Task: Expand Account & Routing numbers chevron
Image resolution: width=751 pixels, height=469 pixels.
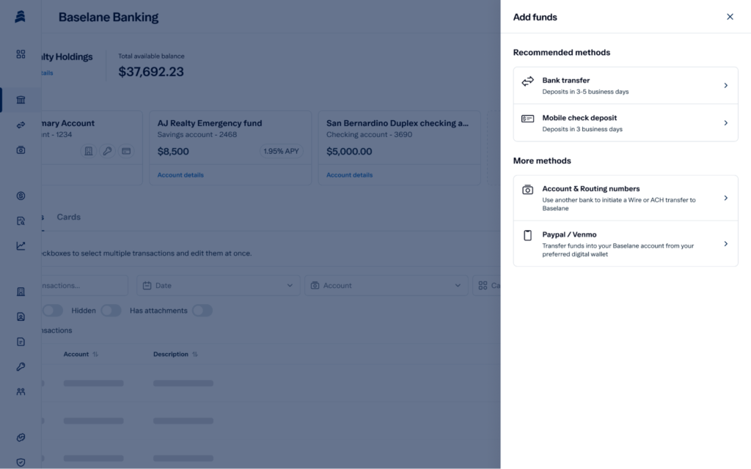Action: [726, 198]
